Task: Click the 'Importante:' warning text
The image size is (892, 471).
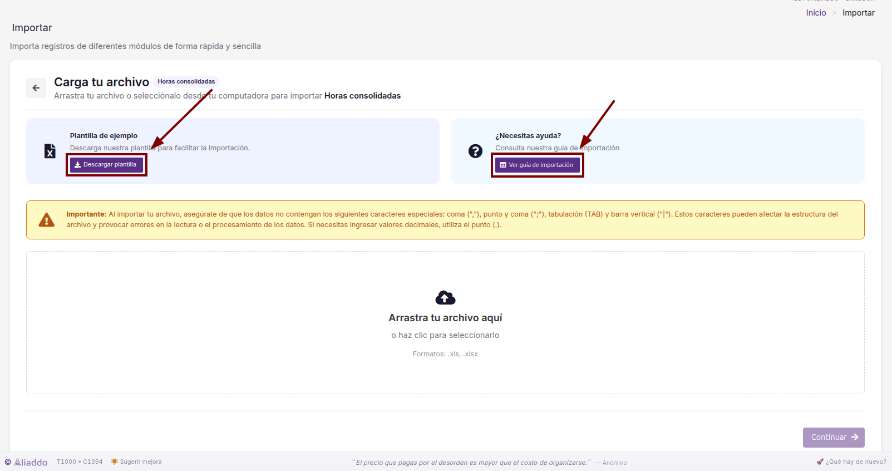Action: click(x=86, y=214)
